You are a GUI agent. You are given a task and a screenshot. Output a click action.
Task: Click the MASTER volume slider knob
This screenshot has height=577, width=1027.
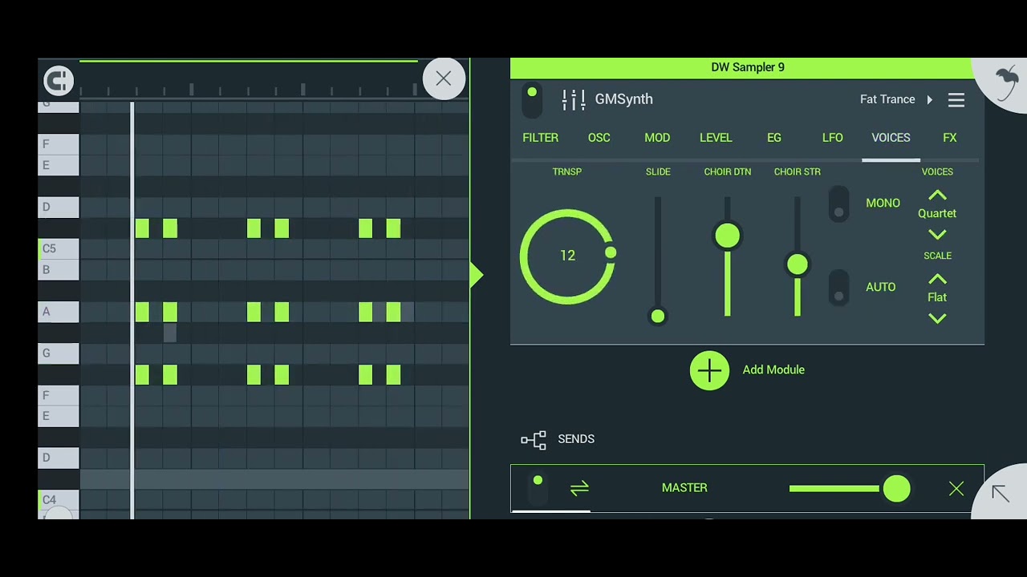(x=896, y=489)
